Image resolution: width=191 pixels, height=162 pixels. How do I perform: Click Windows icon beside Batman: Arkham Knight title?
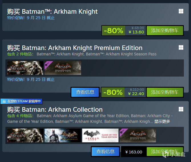(181, 11)
